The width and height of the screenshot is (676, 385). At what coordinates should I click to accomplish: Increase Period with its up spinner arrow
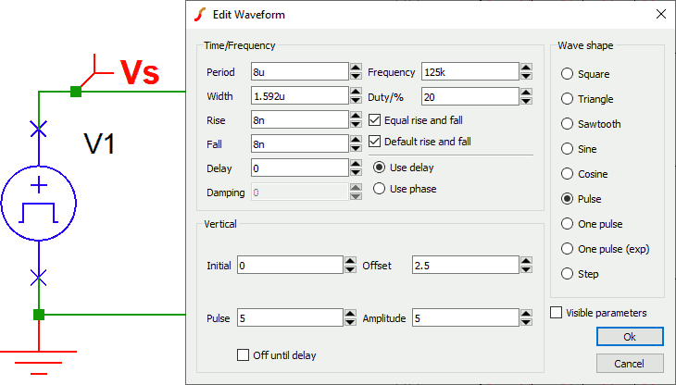click(x=356, y=68)
